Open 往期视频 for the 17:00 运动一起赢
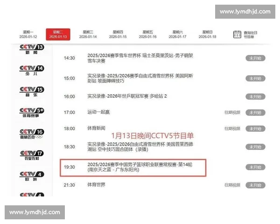280x224 pixels. [x=232, y=112]
